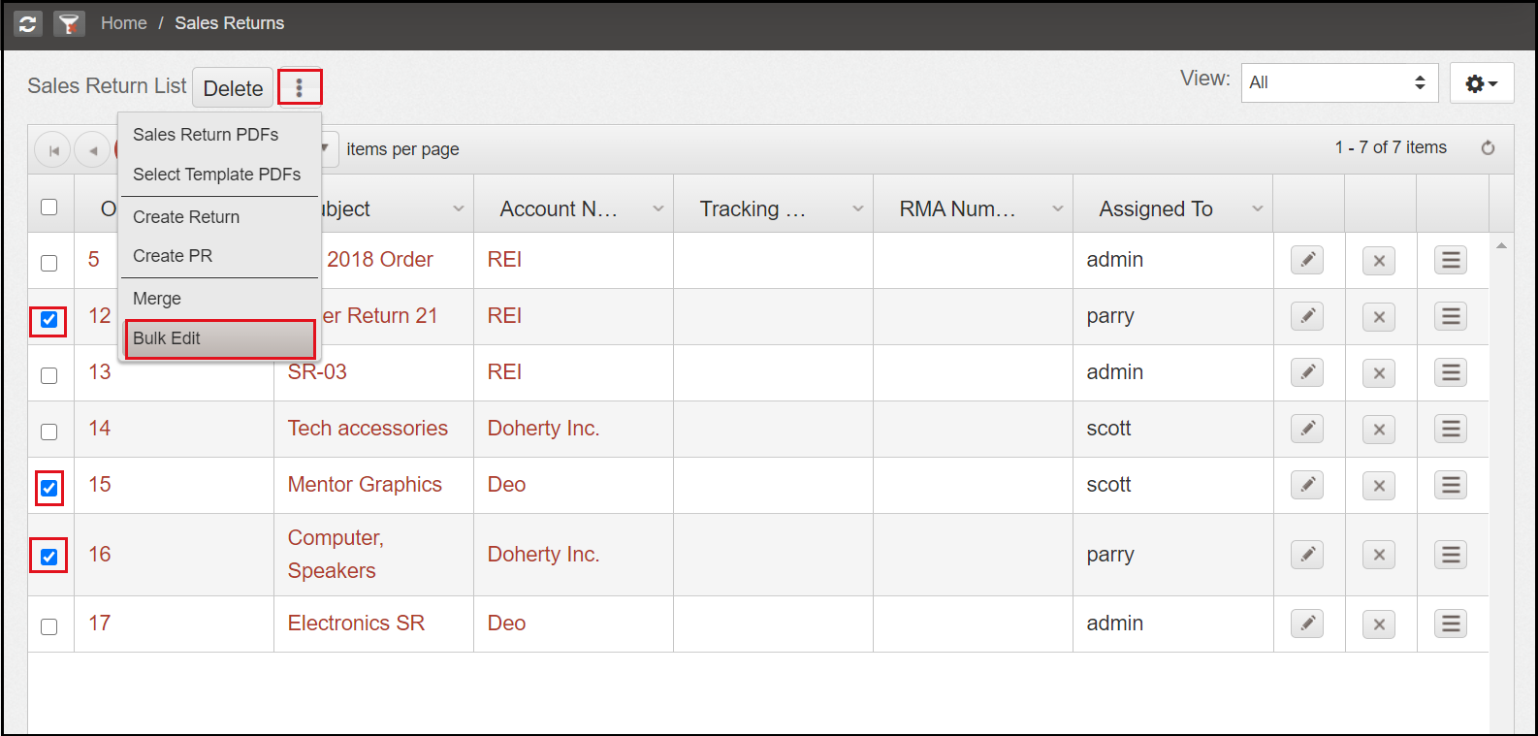This screenshot has width=1538, height=736.
Task: Uncheck the box for sales return 15
Action: [x=49, y=488]
